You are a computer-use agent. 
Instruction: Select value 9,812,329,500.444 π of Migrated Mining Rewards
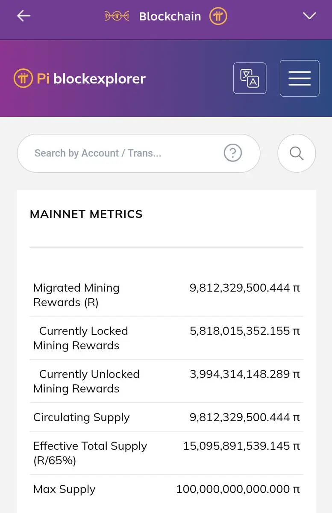[x=245, y=288]
